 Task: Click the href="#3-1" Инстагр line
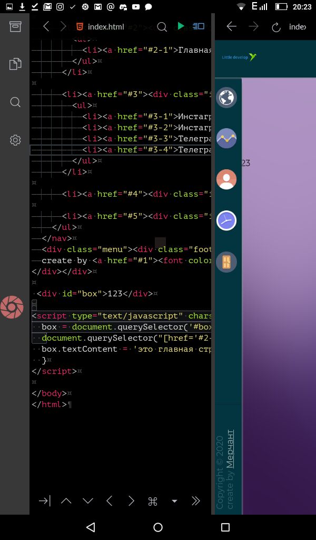pos(121,117)
